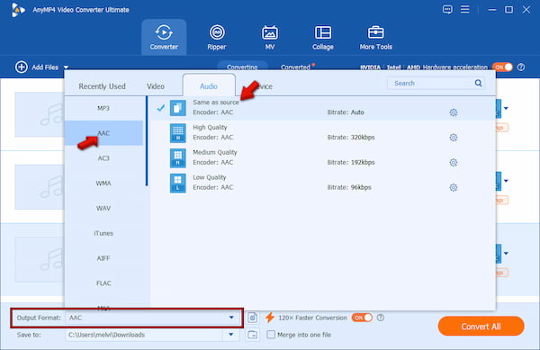Click the Add Files plus icon

(x=21, y=67)
